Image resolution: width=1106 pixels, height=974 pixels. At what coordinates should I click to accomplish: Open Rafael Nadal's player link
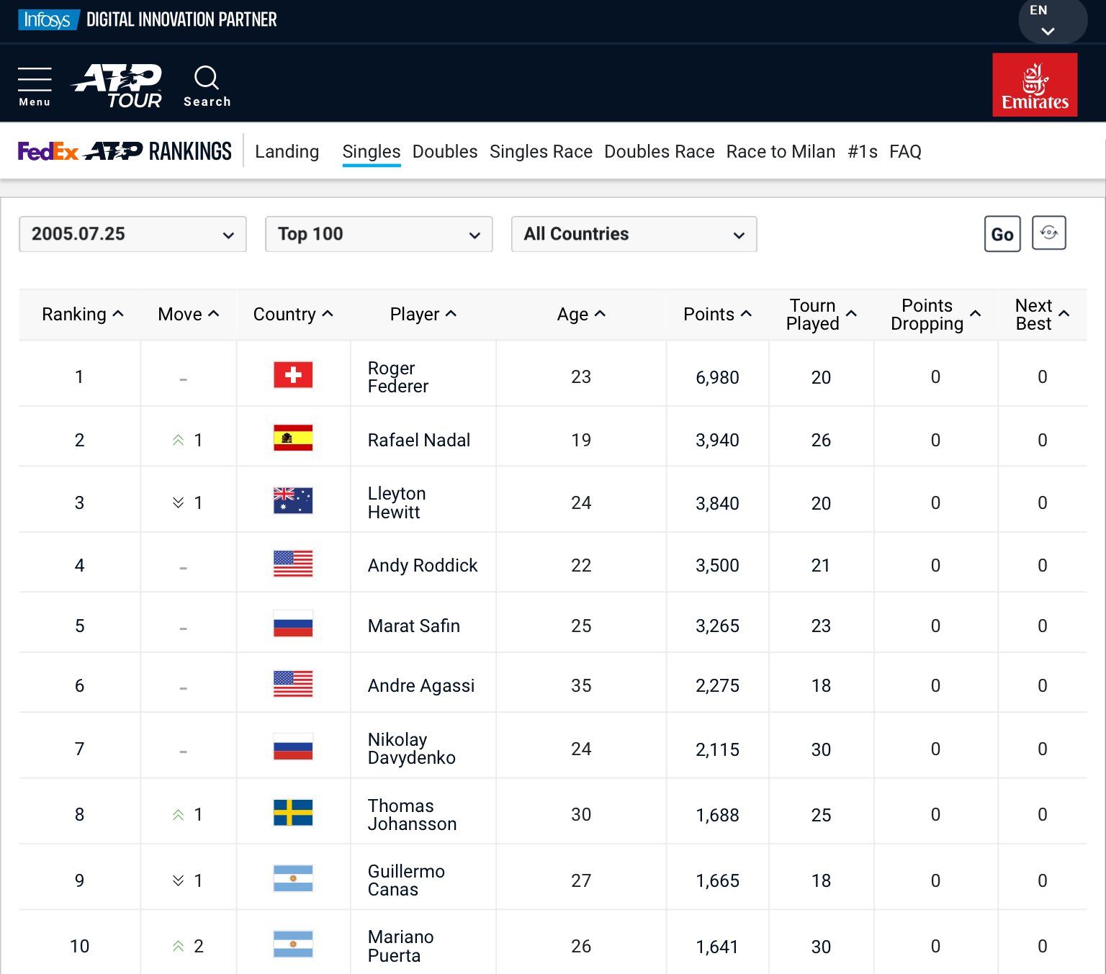click(x=418, y=440)
